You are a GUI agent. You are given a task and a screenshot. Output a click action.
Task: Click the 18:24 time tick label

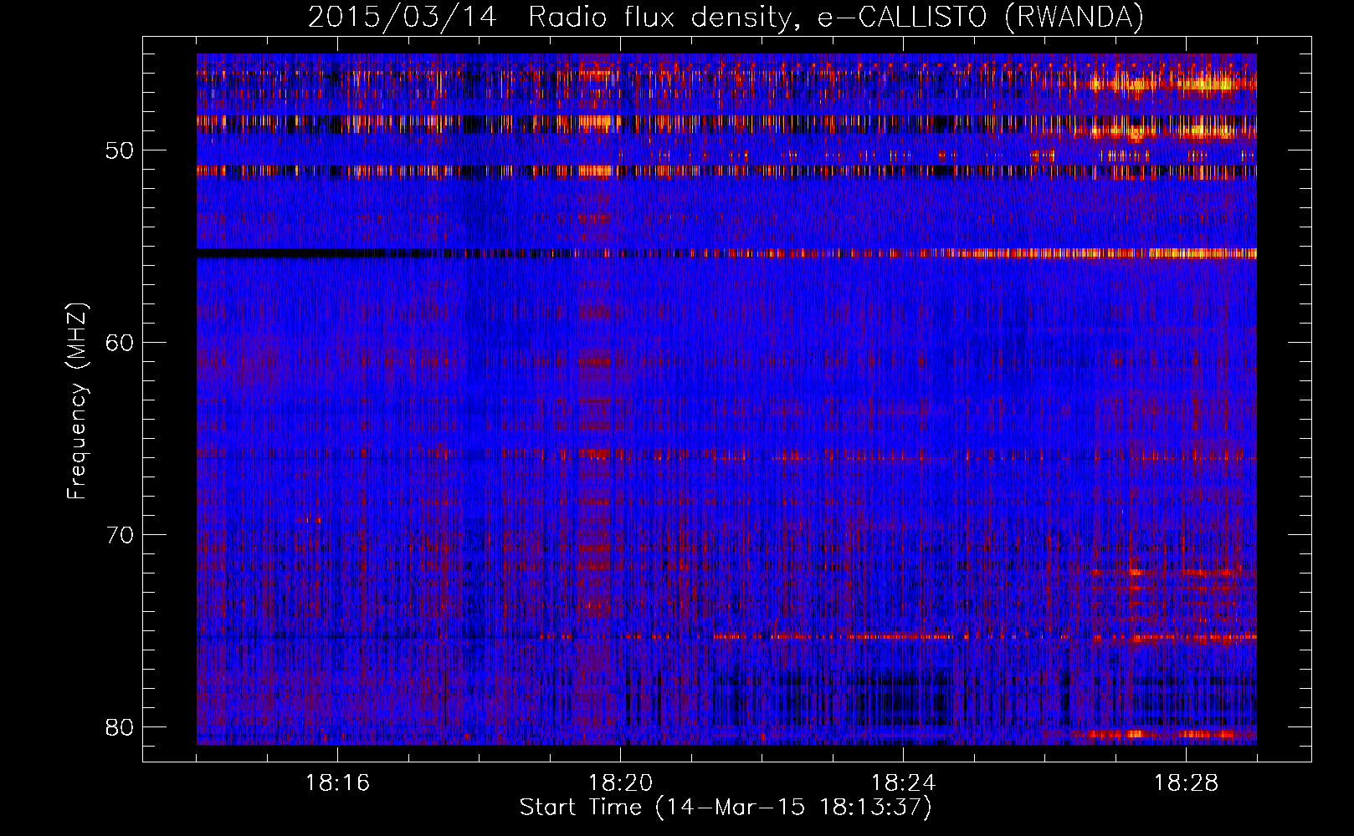coord(903,783)
